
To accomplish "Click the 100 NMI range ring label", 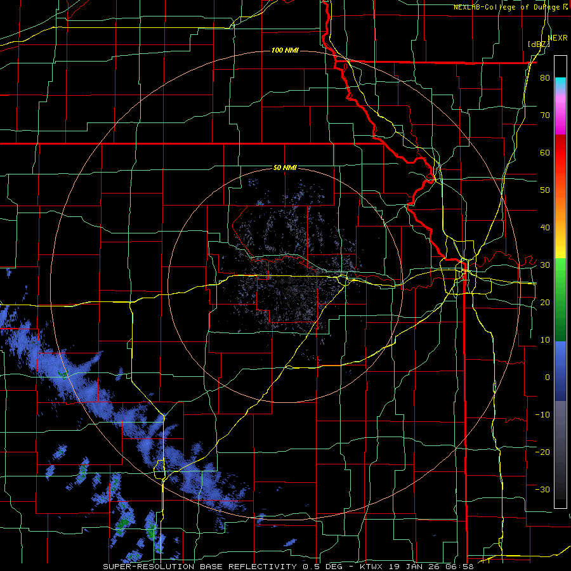I will [x=285, y=50].
